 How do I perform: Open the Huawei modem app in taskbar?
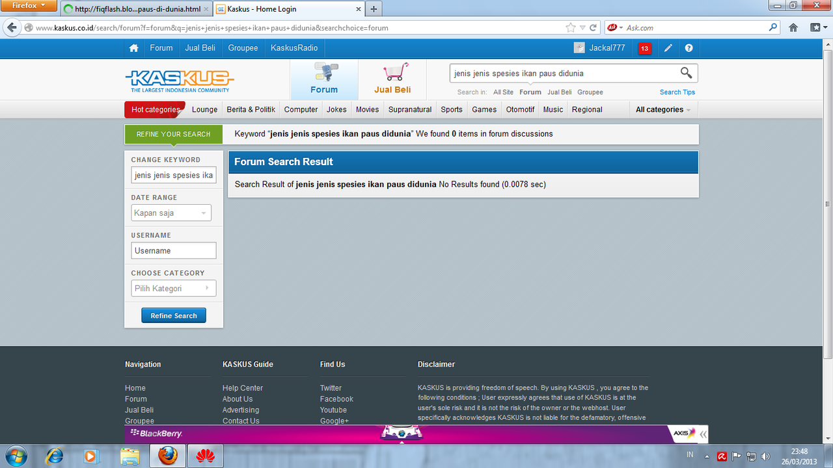tap(206, 456)
